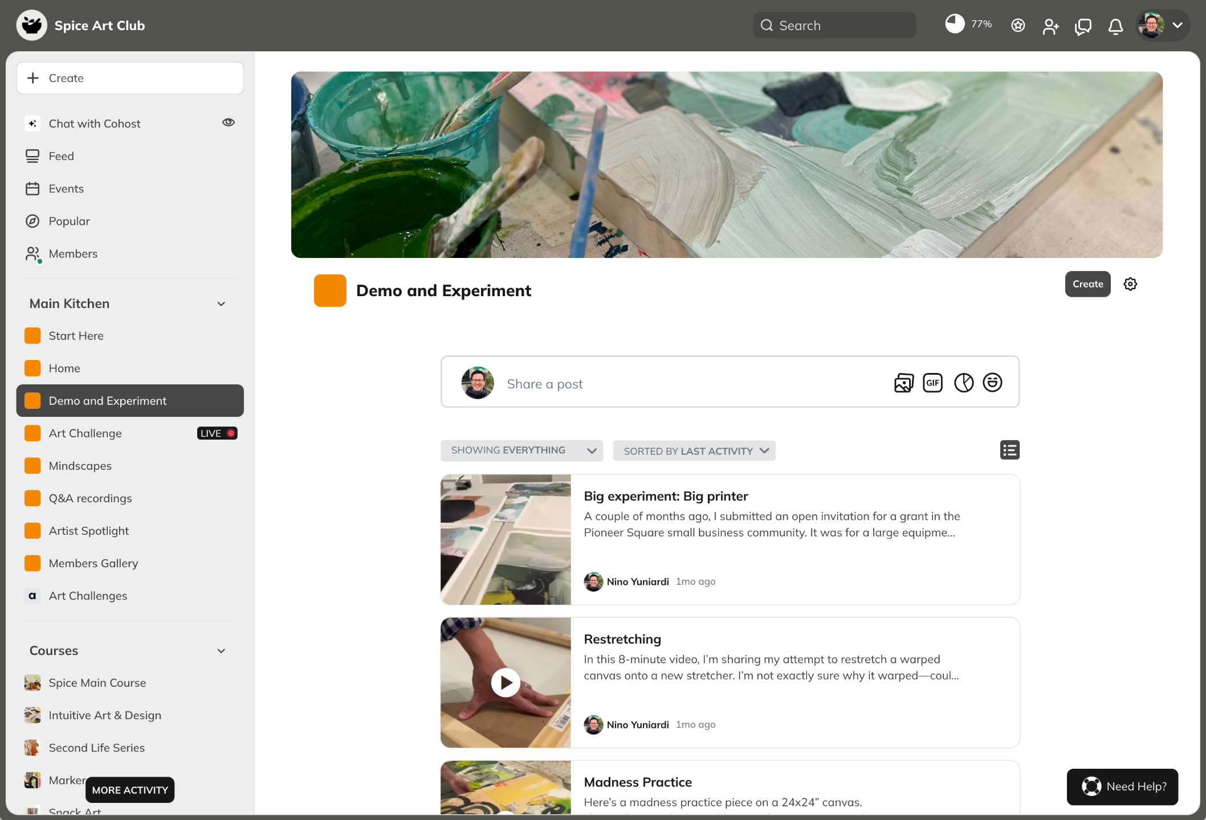
Task: Go to Events in the sidebar
Action: (x=66, y=188)
